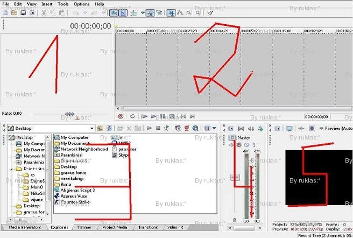Open the Edit menu

point(18,4)
